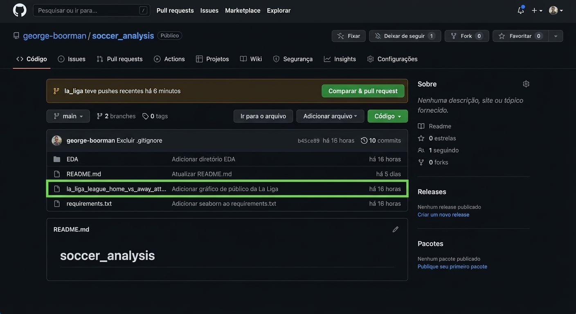Open the 0 tags link
The image size is (576, 314).
[155, 116]
